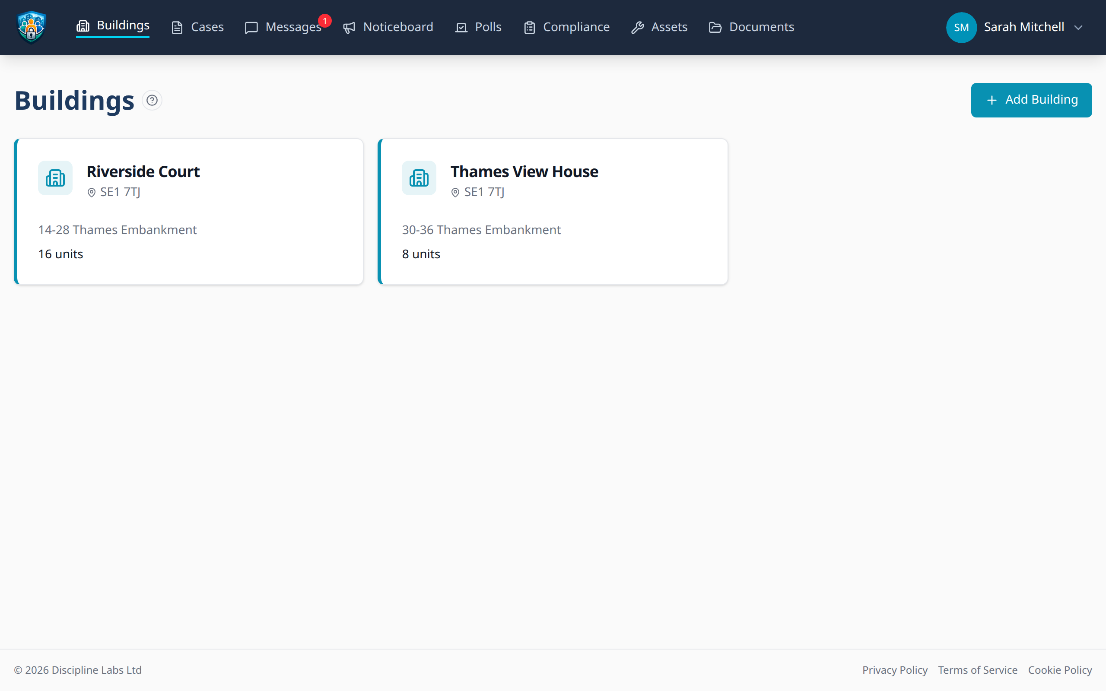Expand the Sarah Mitchell account chevron
Viewport: 1106px width, 691px height.
(1079, 28)
